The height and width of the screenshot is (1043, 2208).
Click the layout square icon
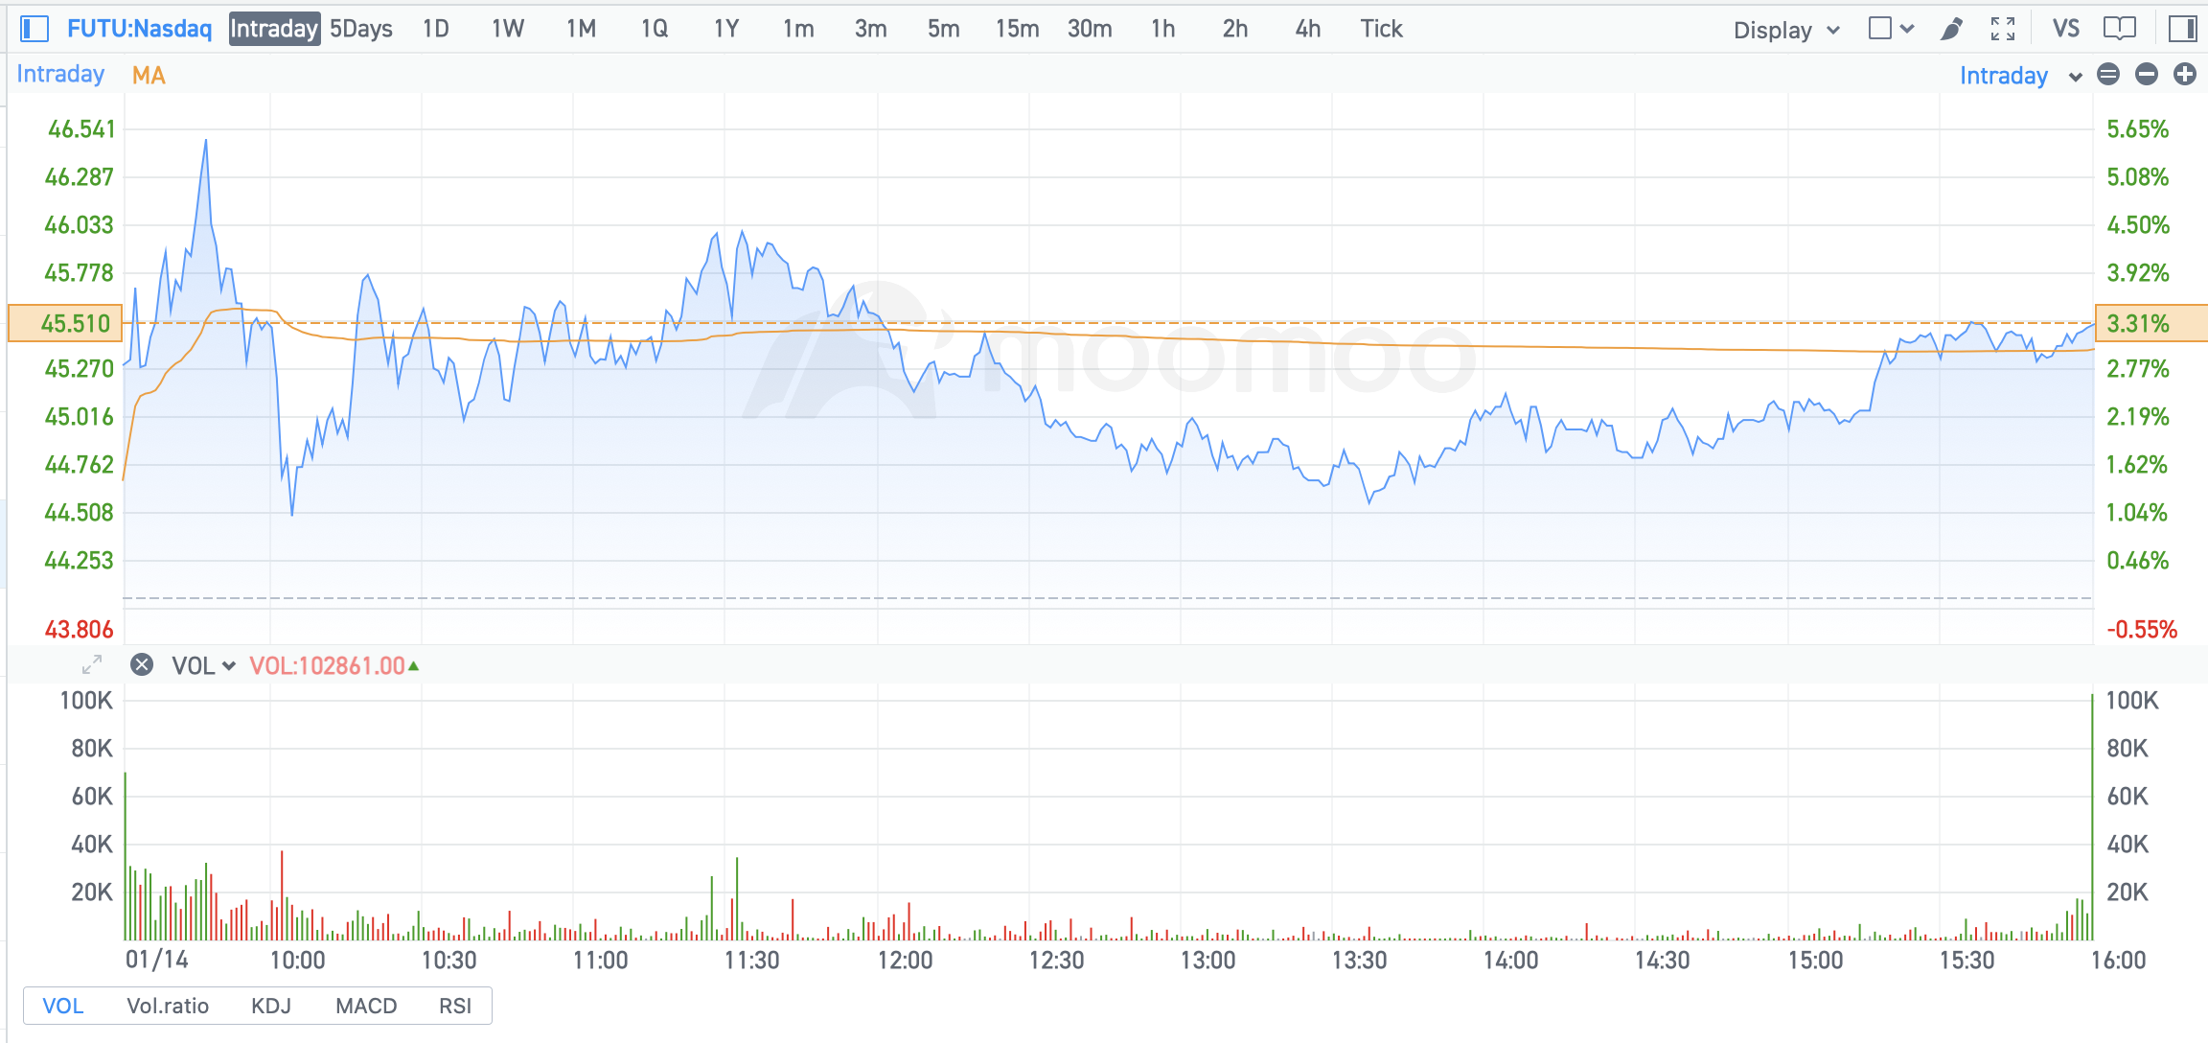tap(1880, 29)
